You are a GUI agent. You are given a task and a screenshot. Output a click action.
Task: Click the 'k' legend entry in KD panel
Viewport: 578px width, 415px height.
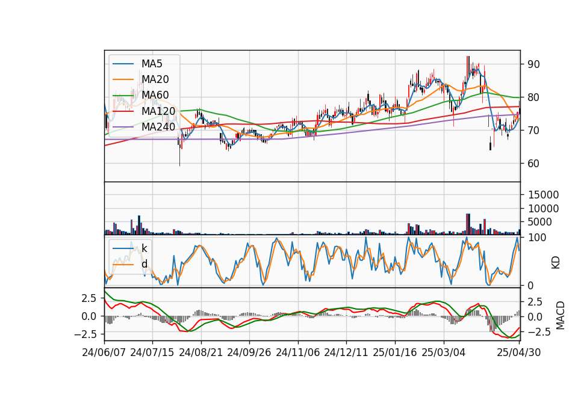(x=144, y=248)
